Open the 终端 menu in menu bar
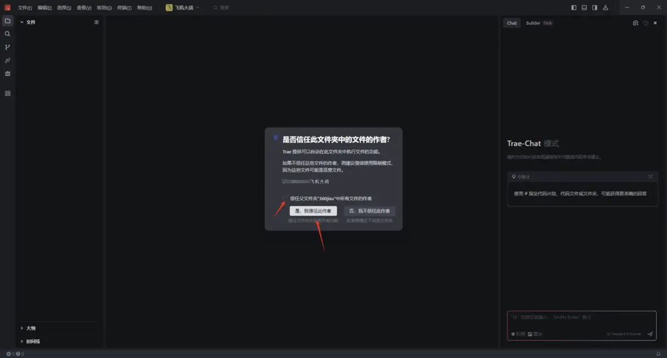Viewport: 667px width, 358px height. pos(124,8)
